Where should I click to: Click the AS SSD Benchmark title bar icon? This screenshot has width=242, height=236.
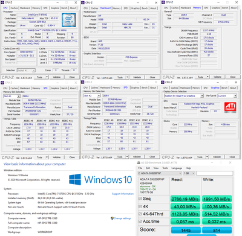coord(139,162)
